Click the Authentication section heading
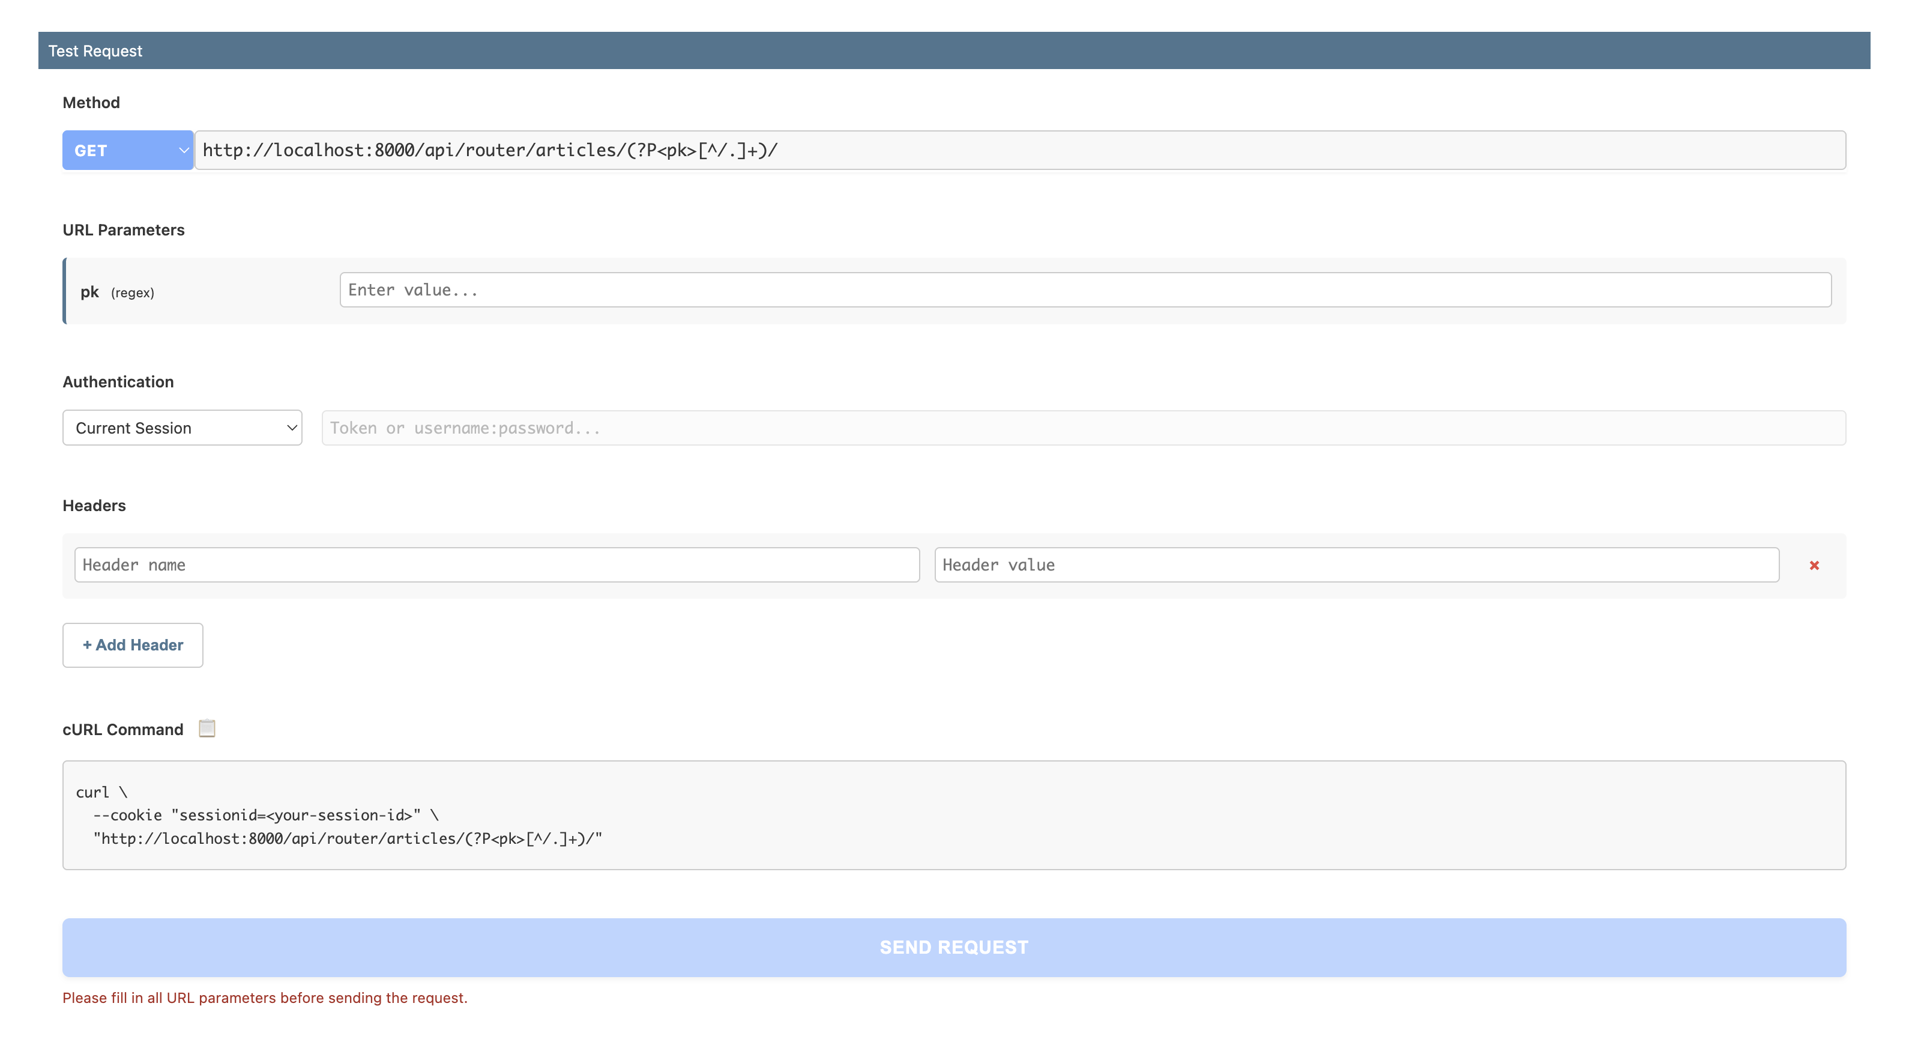 [x=118, y=381]
